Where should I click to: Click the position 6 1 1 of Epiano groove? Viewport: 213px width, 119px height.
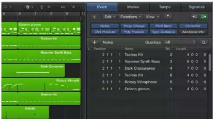[107, 89]
